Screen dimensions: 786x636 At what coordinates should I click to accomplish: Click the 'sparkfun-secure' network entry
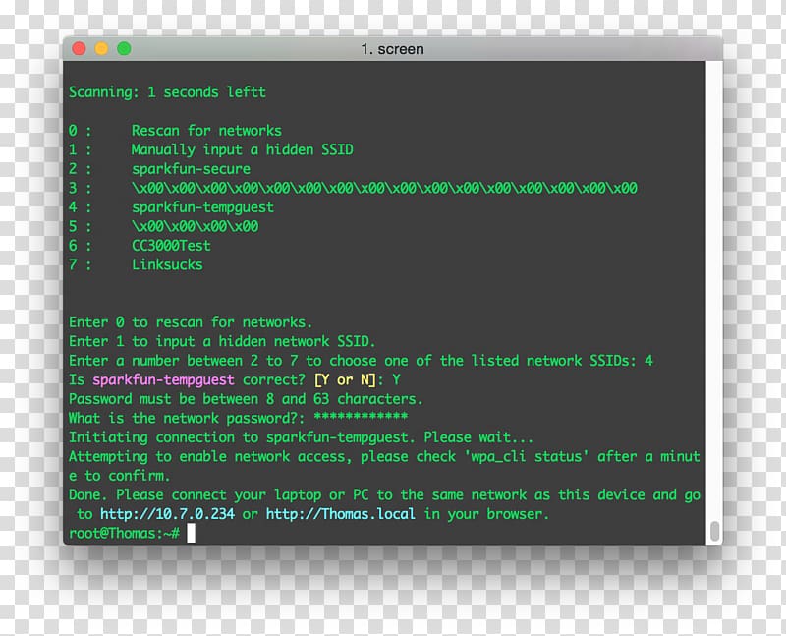click(x=191, y=169)
